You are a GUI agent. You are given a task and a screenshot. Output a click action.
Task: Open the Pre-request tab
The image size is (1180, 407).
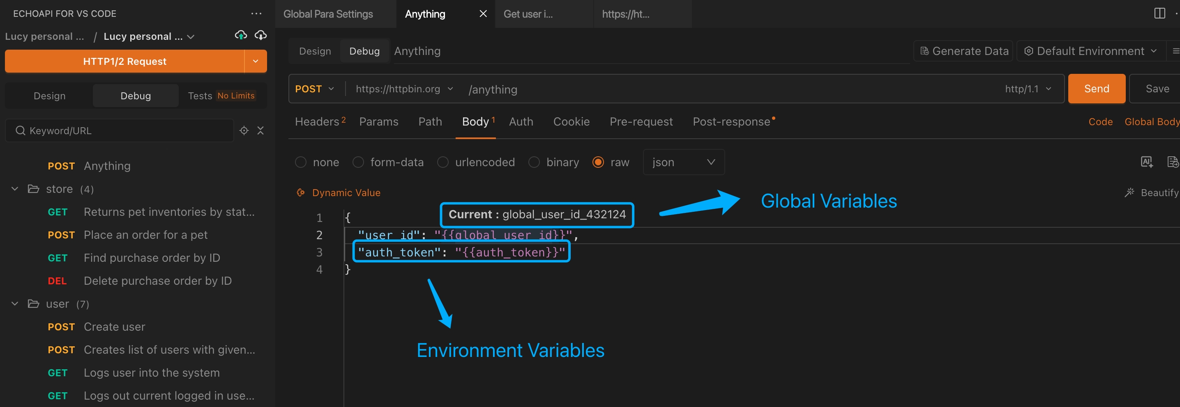pos(641,121)
